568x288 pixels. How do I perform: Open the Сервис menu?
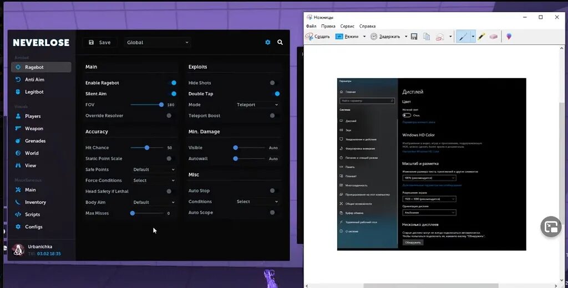click(x=347, y=26)
